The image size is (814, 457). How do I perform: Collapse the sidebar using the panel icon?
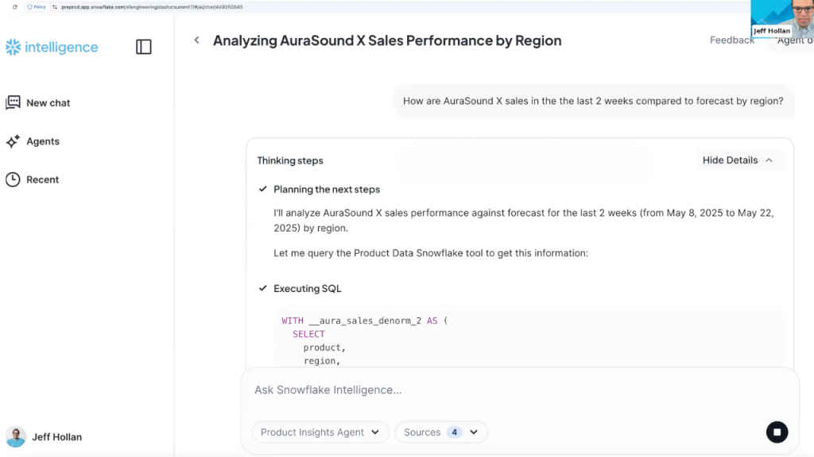pyautogui.click(x=144, y=47)
